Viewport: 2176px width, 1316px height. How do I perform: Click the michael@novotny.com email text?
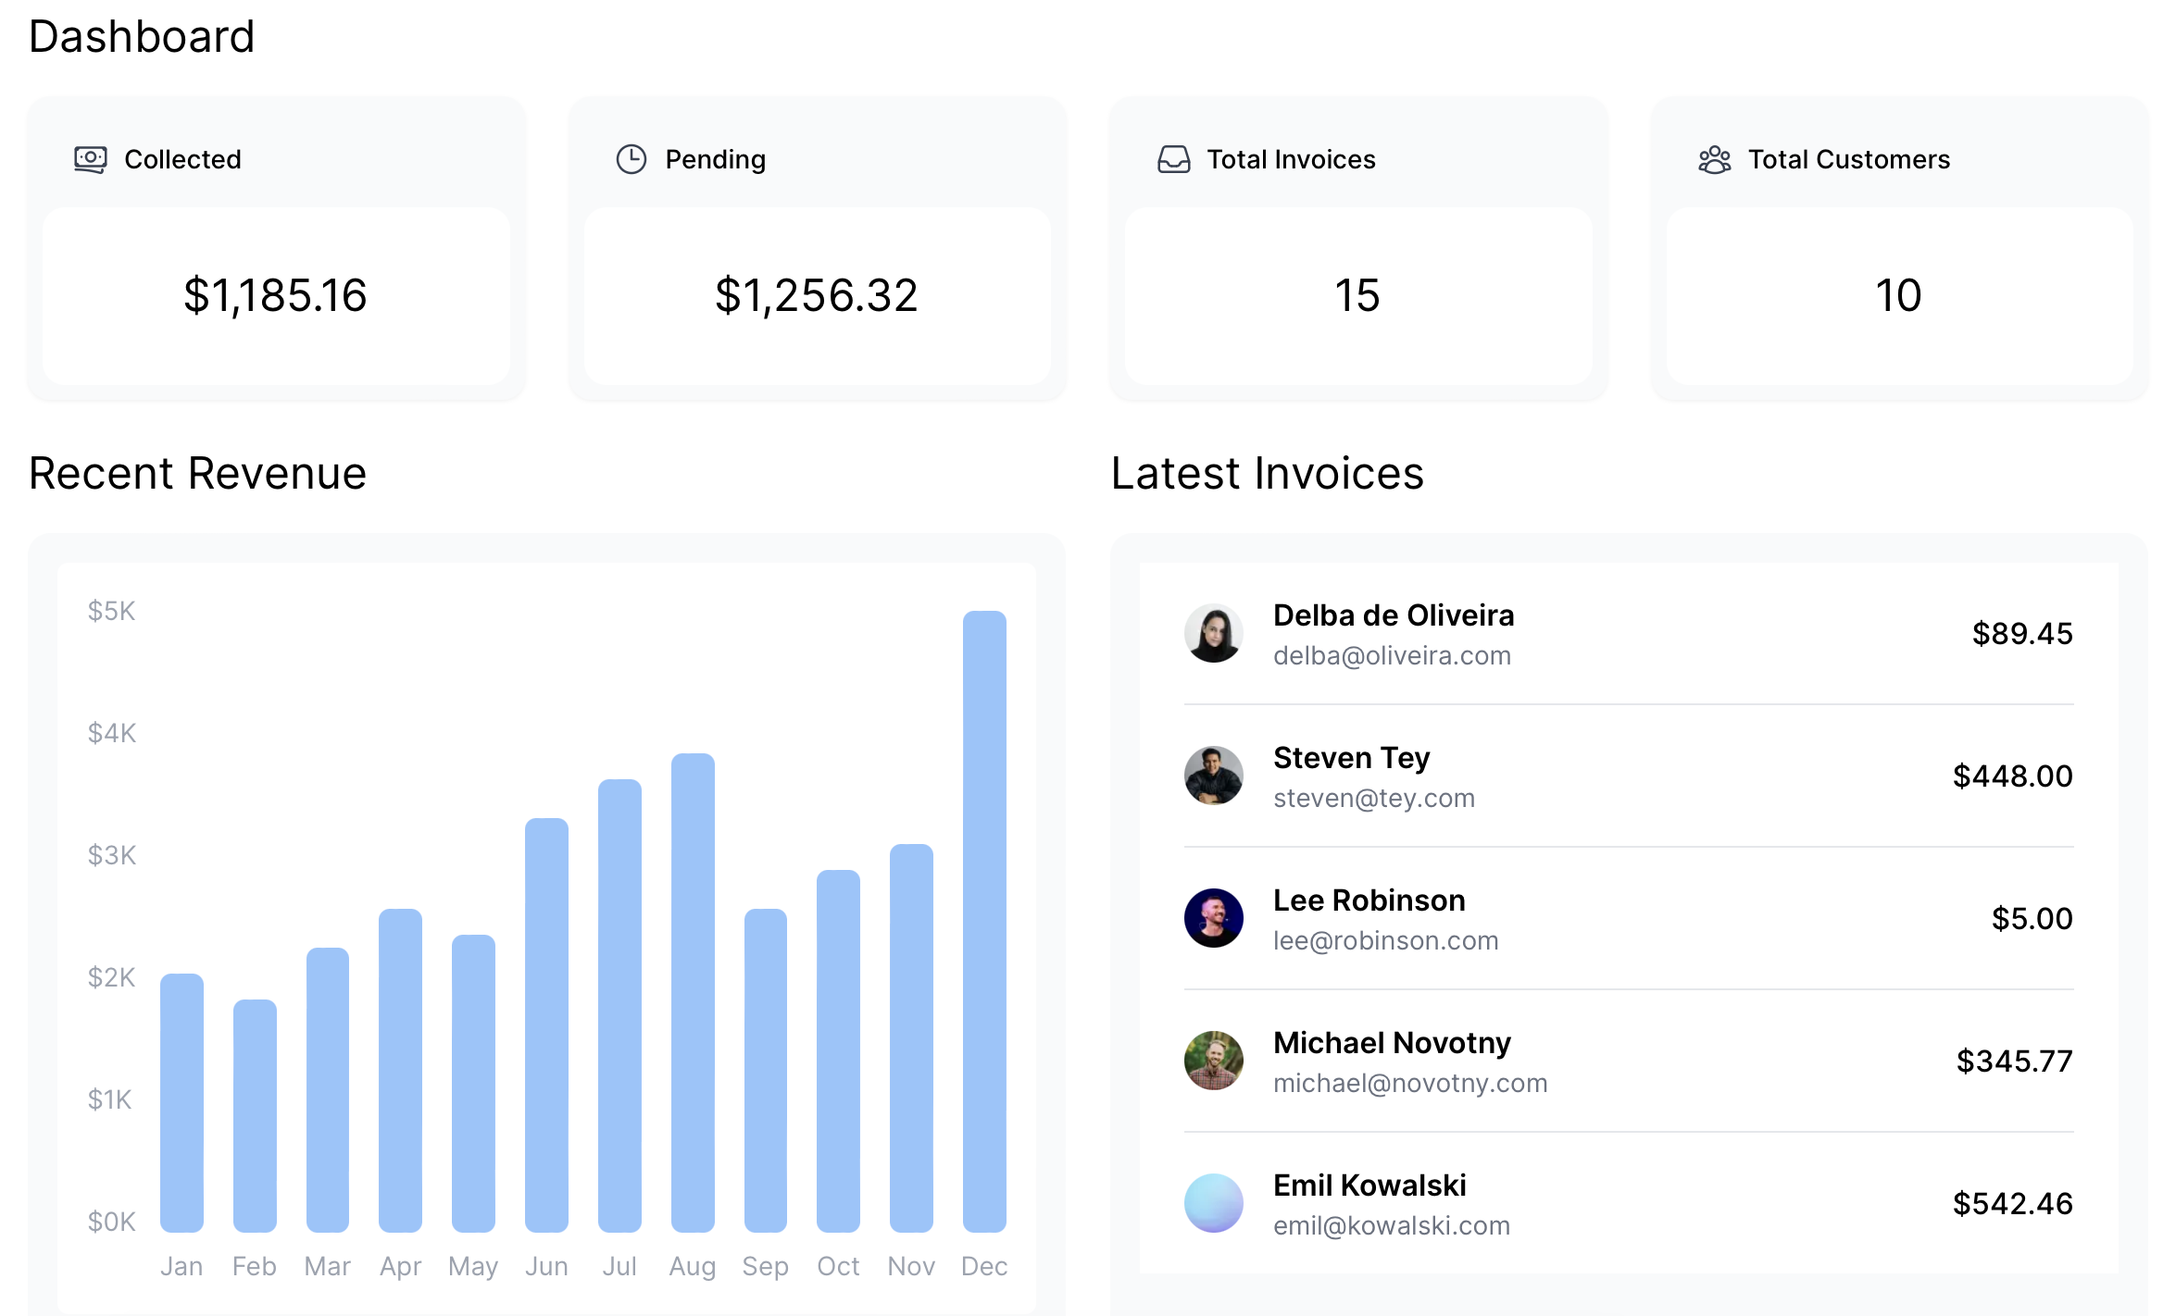coord(1409,1084)
